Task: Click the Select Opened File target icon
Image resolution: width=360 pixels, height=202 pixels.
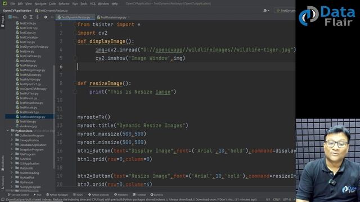Action: click(25, 17)
